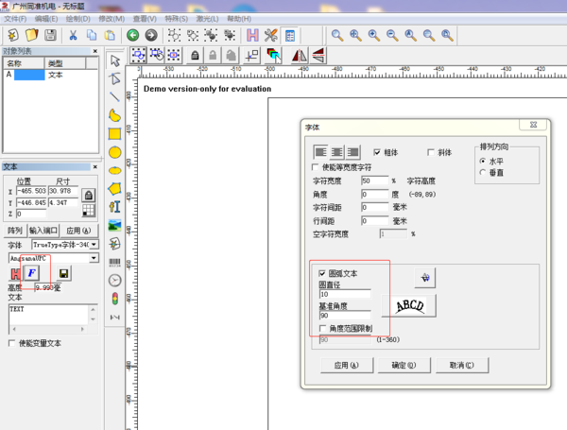Select the timer clock tool
Viewport: 567px width, 430px height.
114,281
